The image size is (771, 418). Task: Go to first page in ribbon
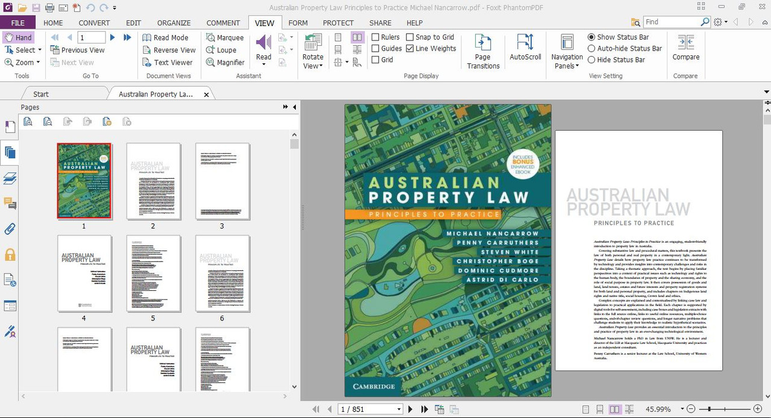(x=55, y=37)
